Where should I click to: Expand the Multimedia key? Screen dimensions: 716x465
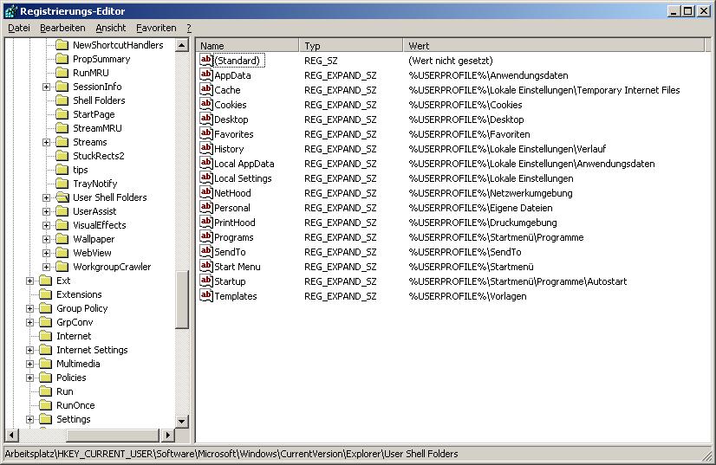tap(29, 365)
